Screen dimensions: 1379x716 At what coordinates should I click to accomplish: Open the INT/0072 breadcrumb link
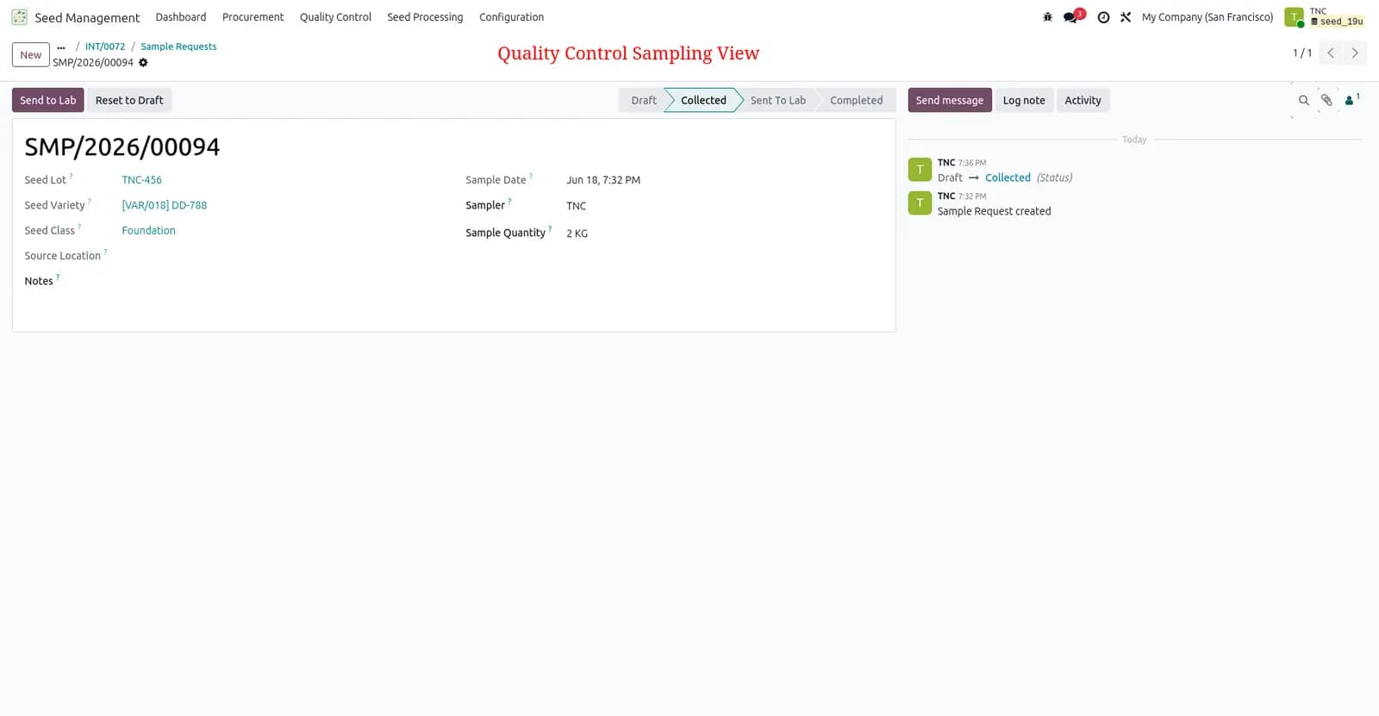coord(105,47)
